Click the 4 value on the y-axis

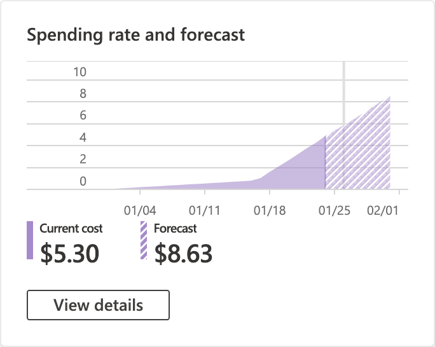[x=83, y=137]
